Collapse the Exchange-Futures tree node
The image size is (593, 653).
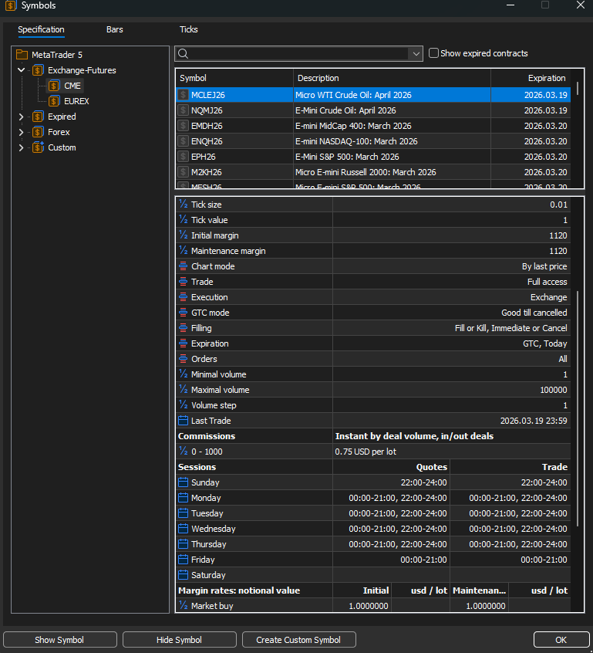(x=22, y=70)
